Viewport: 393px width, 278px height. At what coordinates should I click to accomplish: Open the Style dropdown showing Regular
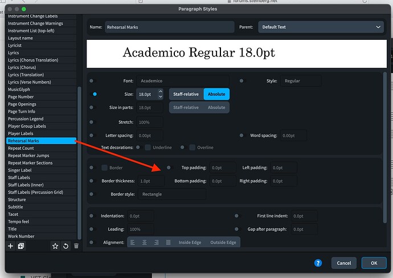pyautogui.click(x=301, y=81)
